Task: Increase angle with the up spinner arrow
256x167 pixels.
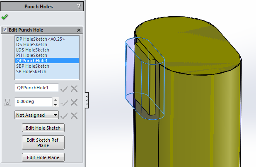Action: pos(56,100)
